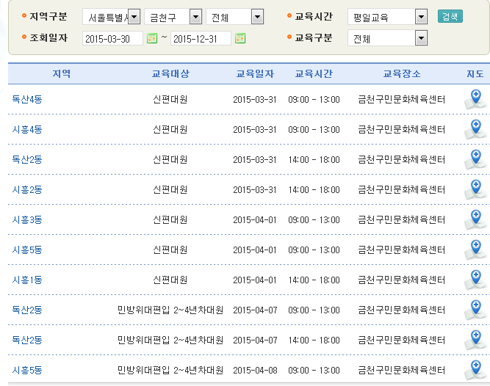490x386 pixels.
Task: Click the 14:00 - 18:00 time in 시흥2동 row
Action: pos(314,190)
